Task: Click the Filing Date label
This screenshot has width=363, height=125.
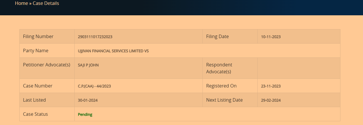Action: [x=217, y=36]
